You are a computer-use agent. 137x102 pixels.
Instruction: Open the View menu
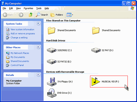point(18,8)
